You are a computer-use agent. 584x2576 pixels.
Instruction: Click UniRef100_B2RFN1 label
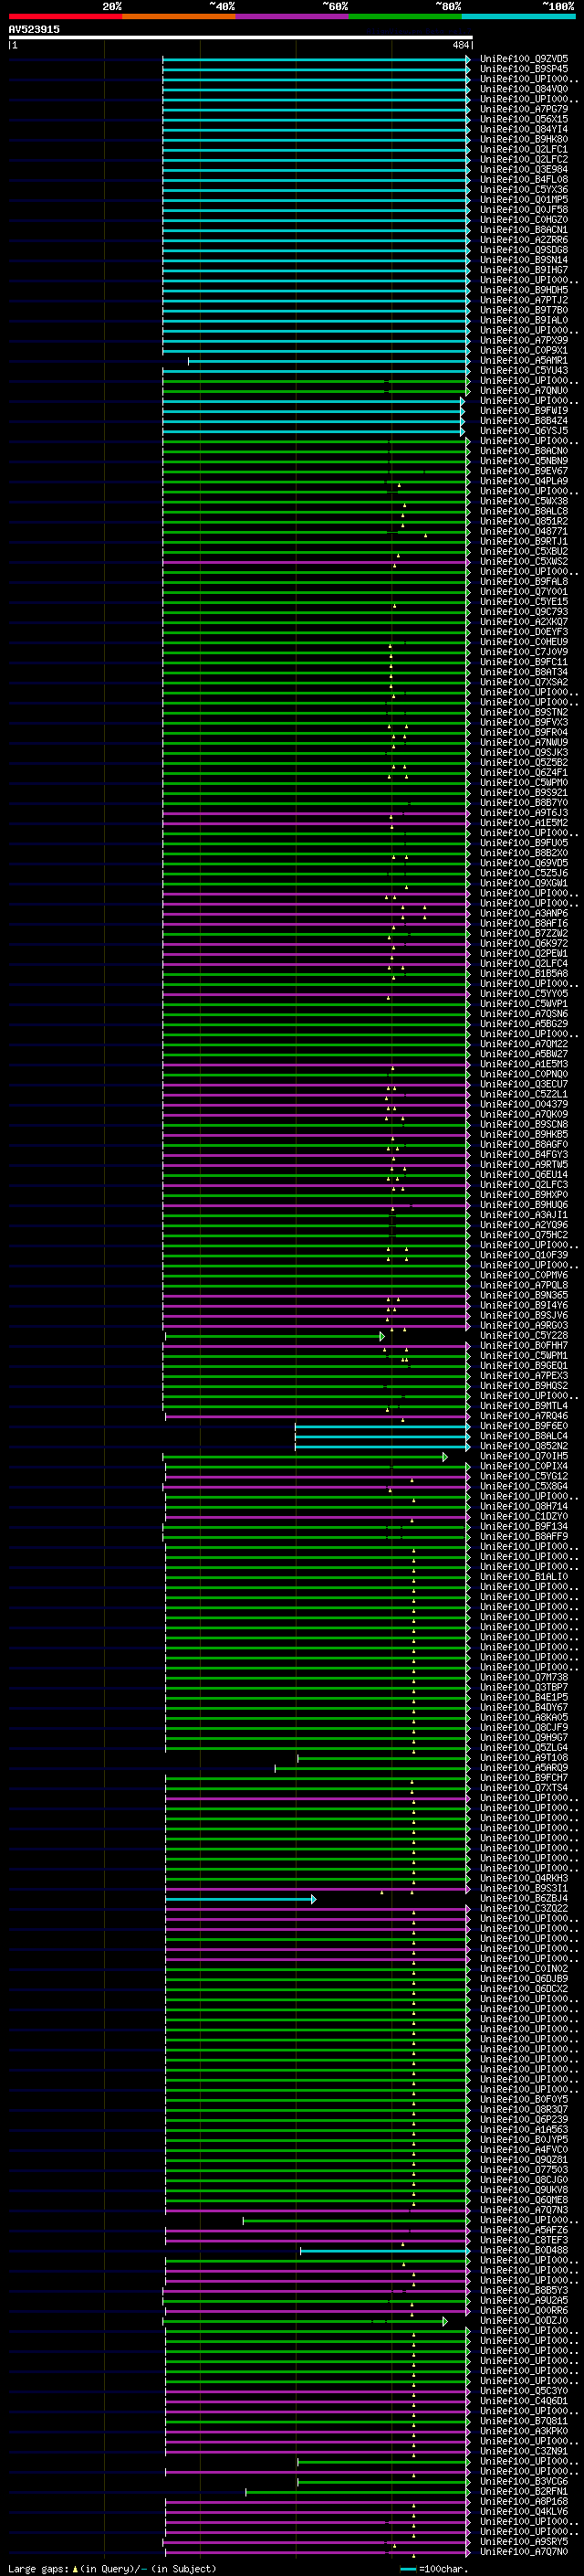tap(523, 2492)
